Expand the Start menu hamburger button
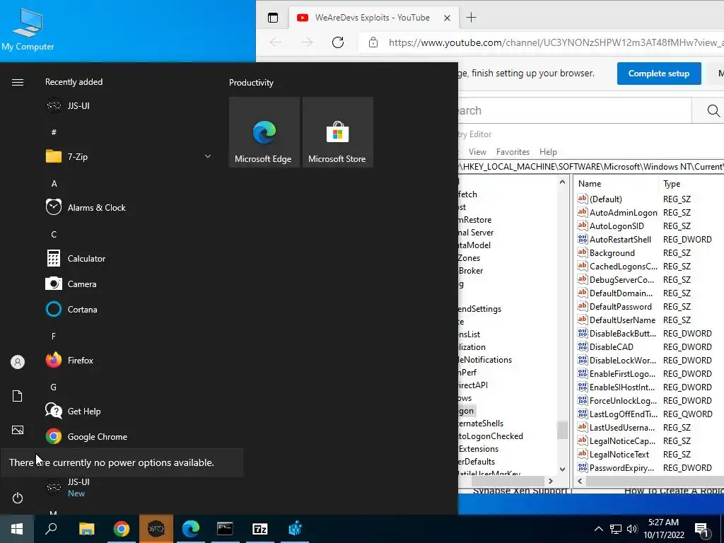Image resolution: width=724 pixels, height=543 pixels. 18,82
